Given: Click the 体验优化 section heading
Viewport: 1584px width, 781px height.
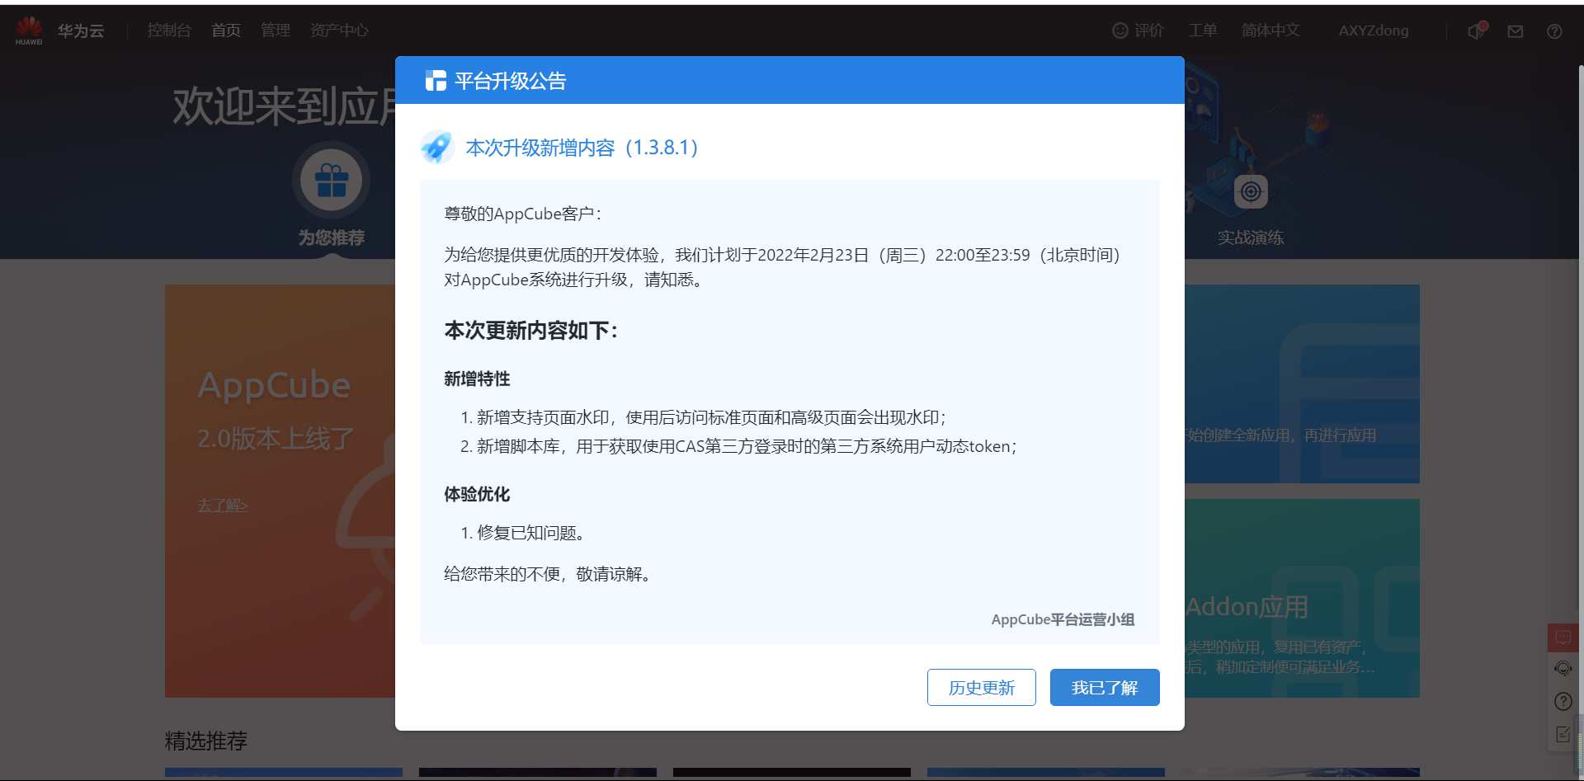Looking at the screenshot, I should pos(477,494).
